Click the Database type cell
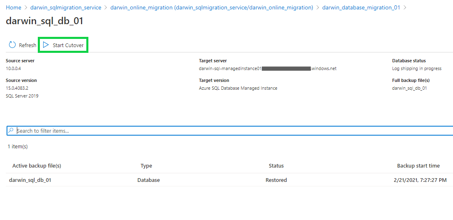This screenshot has width=453, height=220. click(x=148, y=180)
